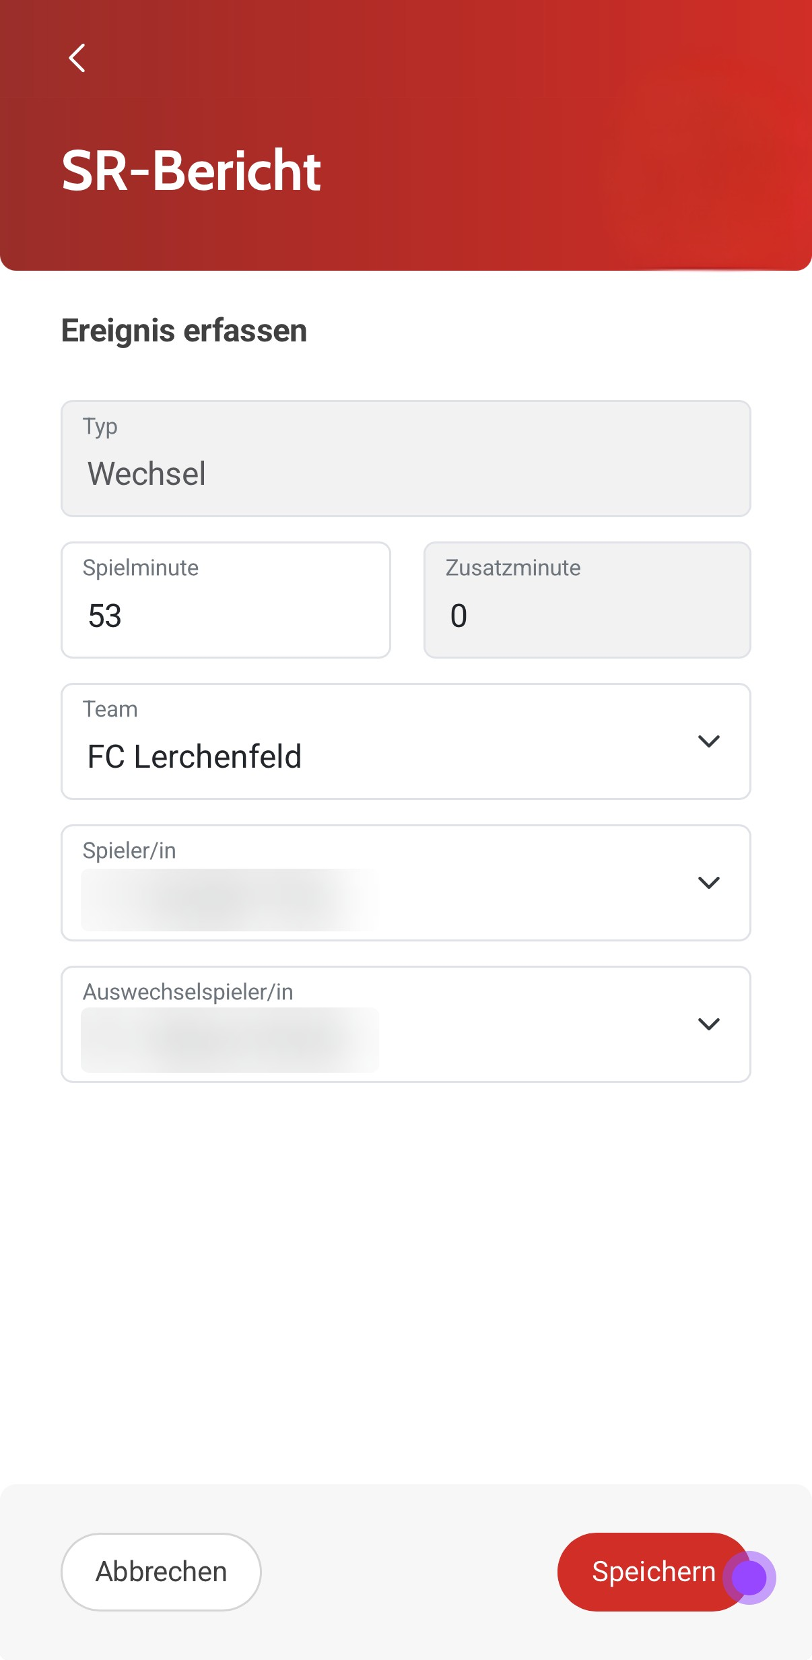Screen dimensions: 812x1660
Task: Focus the Spielminute input with 53
Action: (x=226, y=600)
